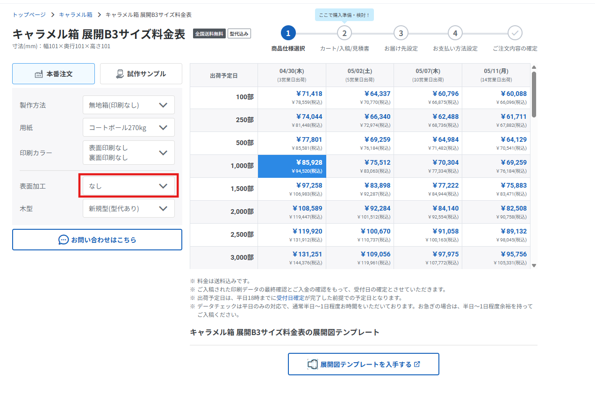
Task: Click the table vertical scrollbar thumb
Action: [534, 94]
